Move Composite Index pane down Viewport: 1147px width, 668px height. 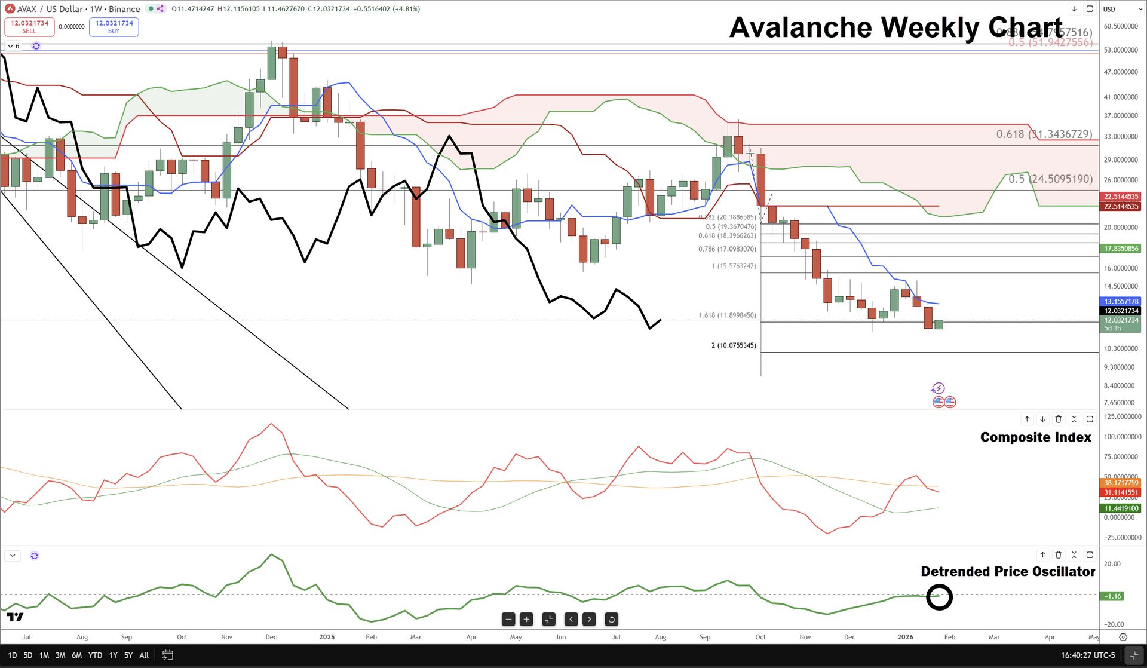tap(1042, 419)
